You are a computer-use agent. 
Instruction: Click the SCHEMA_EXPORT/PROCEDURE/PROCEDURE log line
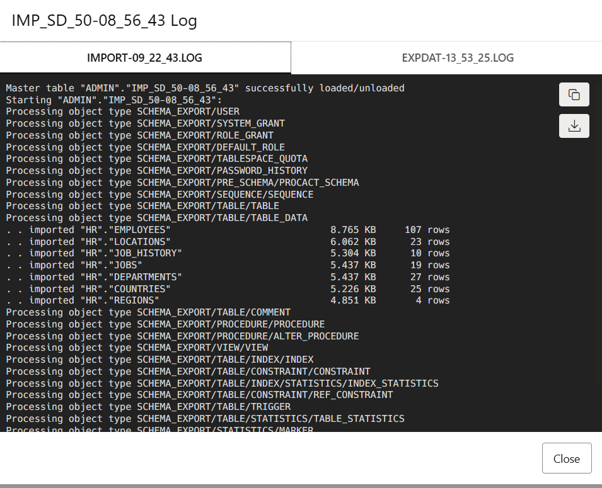tap(166, 324)
